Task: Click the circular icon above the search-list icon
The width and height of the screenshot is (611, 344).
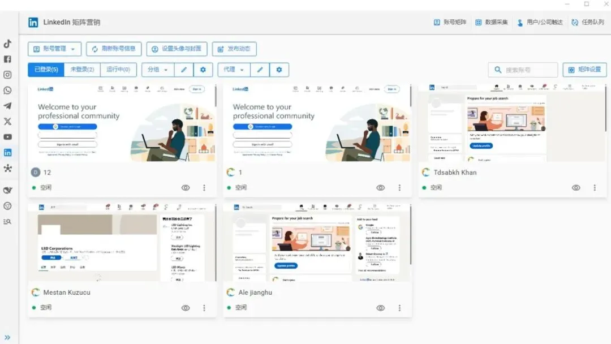Action: coord(7,206)
